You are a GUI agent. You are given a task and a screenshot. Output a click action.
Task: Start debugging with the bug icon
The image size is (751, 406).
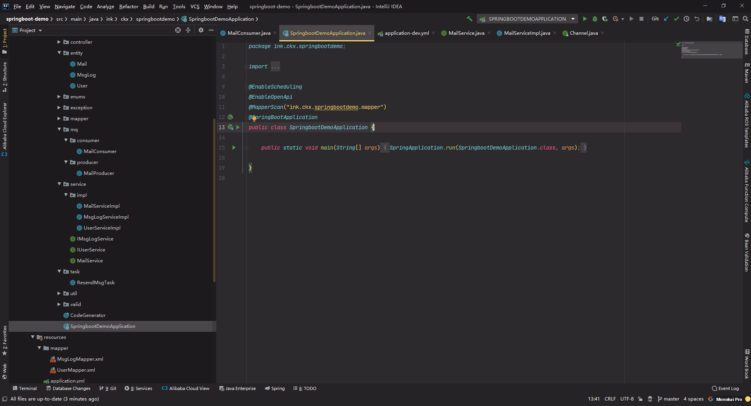click(595, 19)
